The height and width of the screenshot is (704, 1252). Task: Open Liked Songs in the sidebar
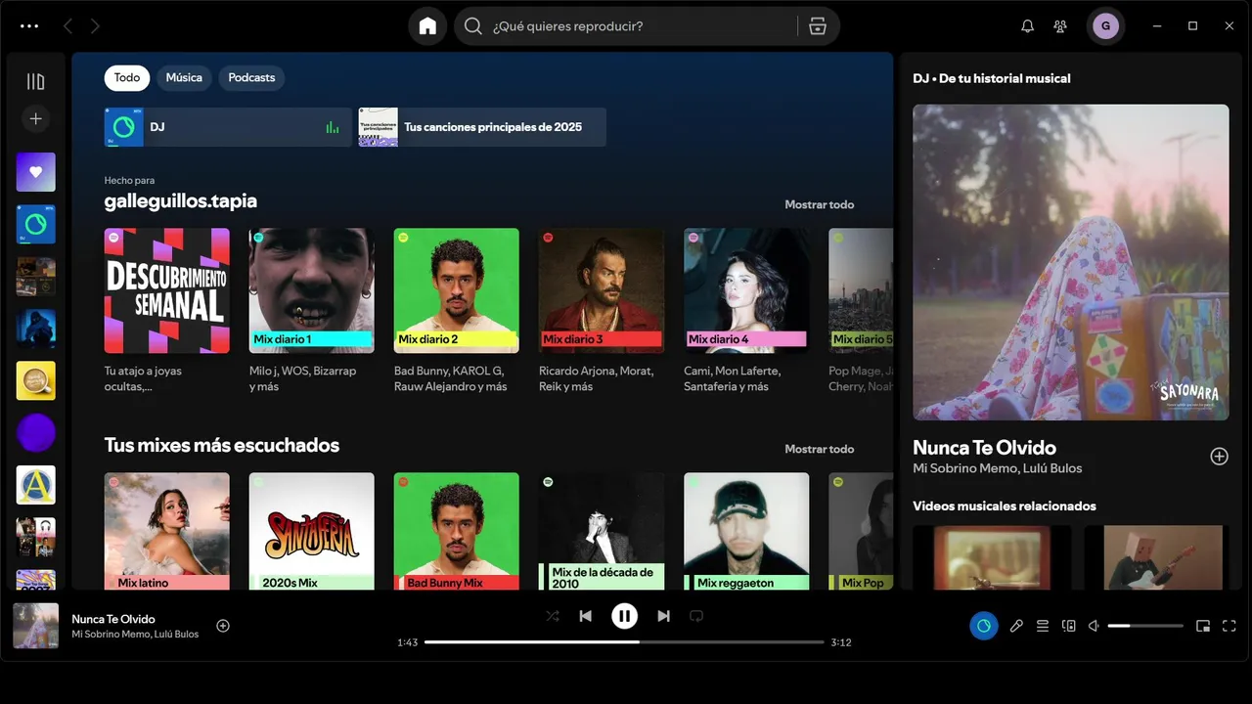[x=36, y=172]
